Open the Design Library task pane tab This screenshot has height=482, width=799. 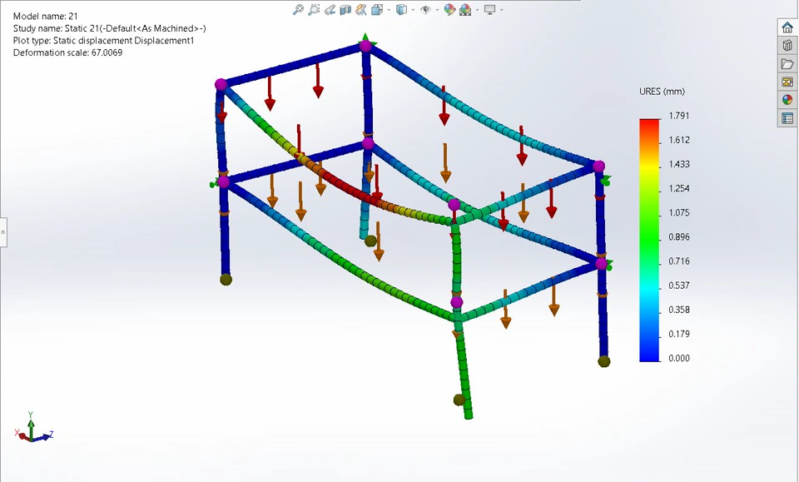(x=787, y=45)
